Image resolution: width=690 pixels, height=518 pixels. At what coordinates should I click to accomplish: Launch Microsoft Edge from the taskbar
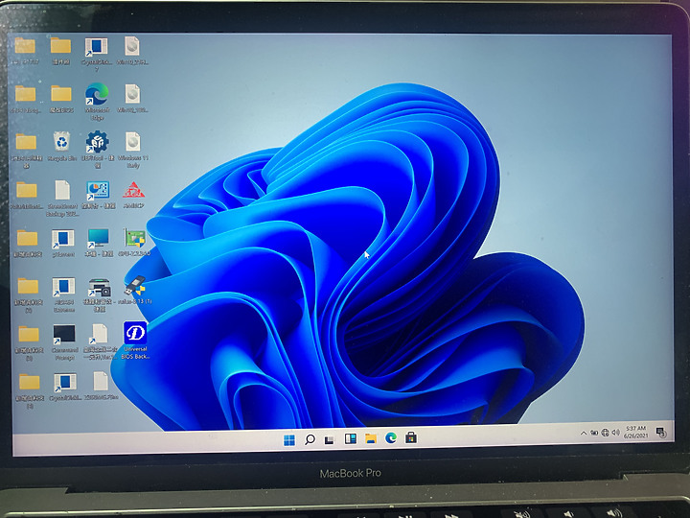click(391, 437)
